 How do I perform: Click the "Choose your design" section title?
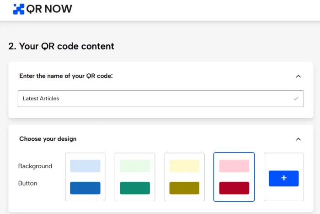pos(48,139)
